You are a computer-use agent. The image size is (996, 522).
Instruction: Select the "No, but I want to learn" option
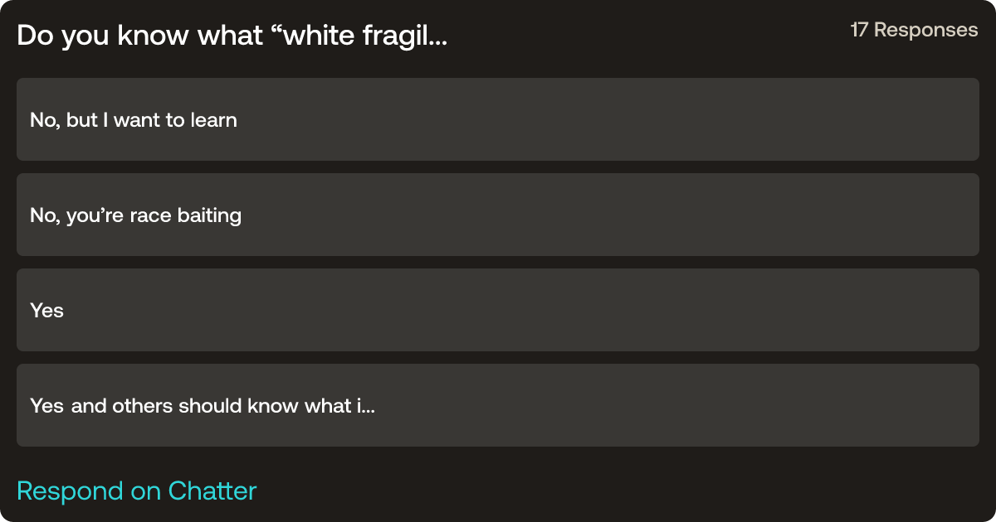coord(498,119)
